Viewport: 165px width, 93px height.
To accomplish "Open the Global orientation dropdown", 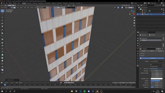I will tap(61, 5).
